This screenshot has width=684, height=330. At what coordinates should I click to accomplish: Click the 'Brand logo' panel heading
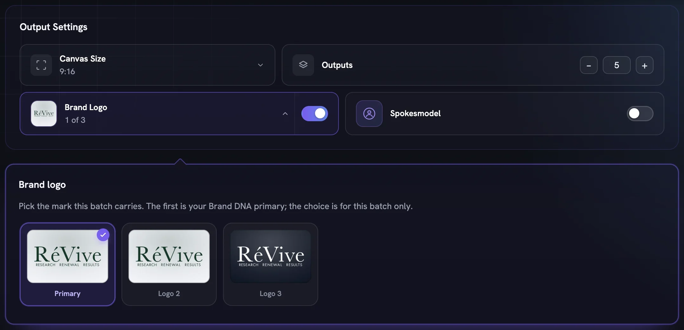42,185
